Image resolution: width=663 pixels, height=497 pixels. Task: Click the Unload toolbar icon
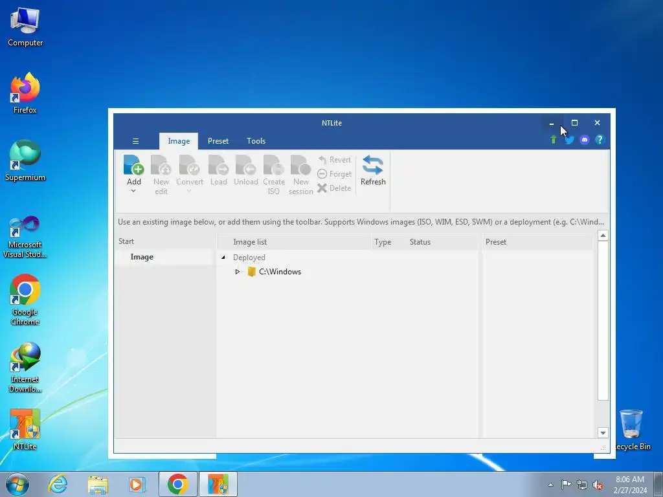pos(245,165)
